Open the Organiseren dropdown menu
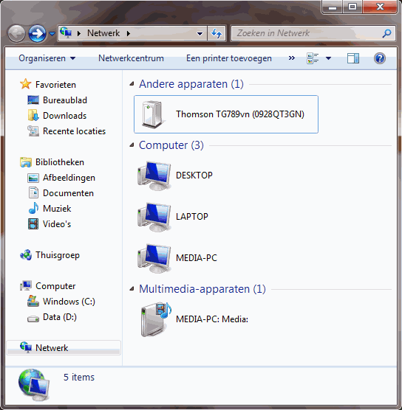 (x=47, y=58)
